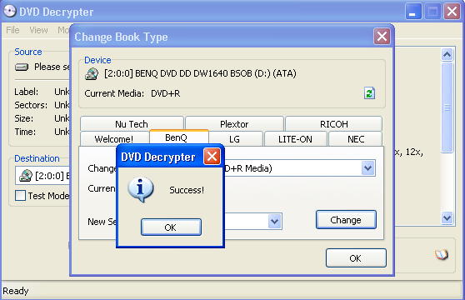This screenshot has height=300, width=465.
Task: Click the Ready status bar text
Action: click(x=16, y=291)
